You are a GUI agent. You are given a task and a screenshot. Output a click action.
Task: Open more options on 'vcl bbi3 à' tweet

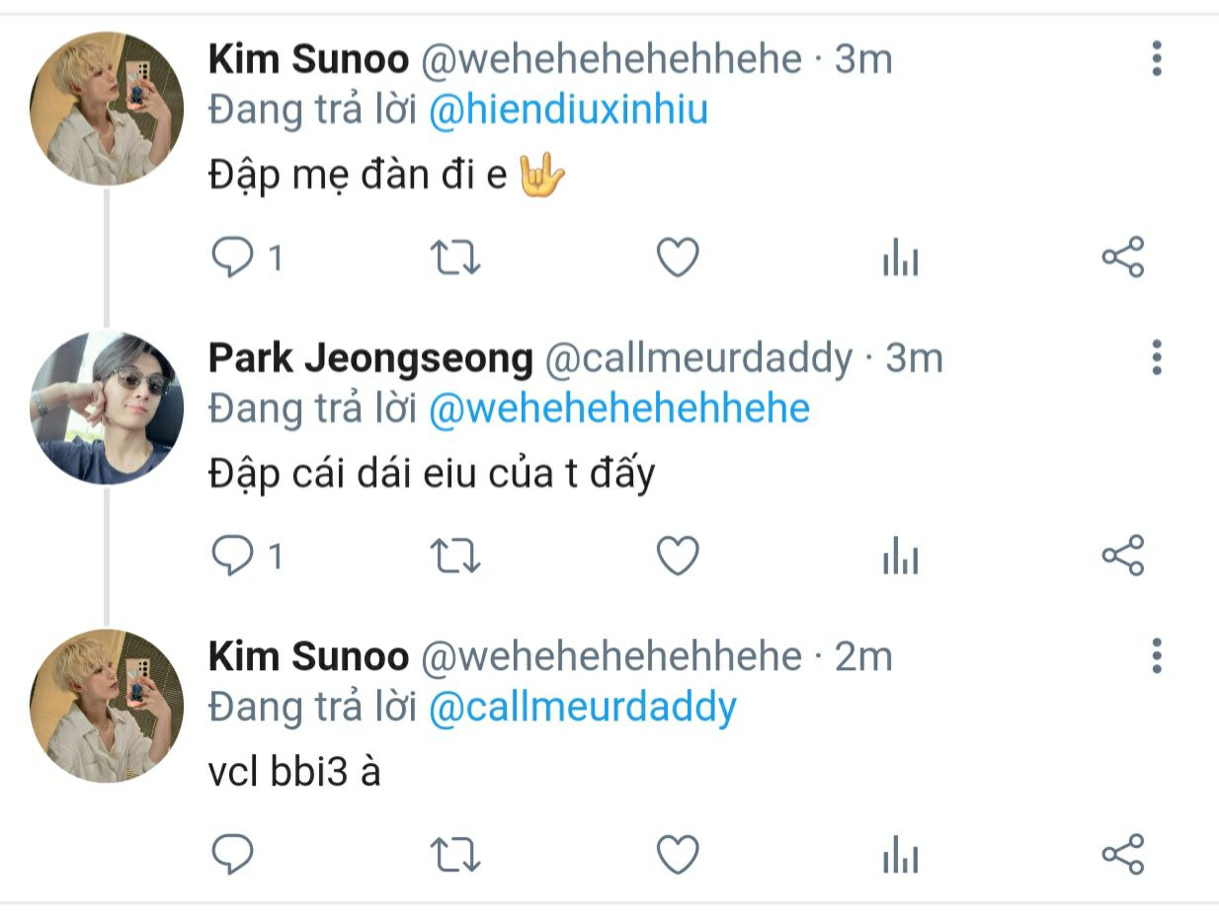pos(1157,655)
